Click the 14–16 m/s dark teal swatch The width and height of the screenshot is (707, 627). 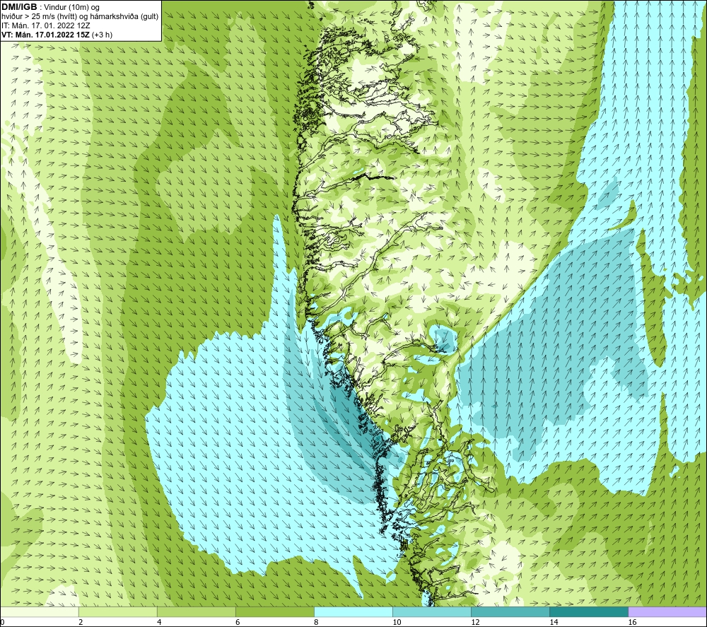(x=588, y=611)
